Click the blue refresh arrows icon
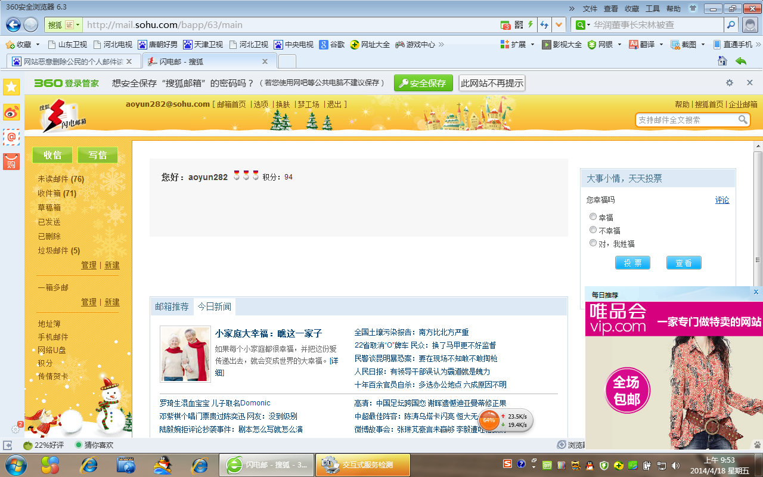763x477 pixels. pyautogui.click(x=544, y=25)
